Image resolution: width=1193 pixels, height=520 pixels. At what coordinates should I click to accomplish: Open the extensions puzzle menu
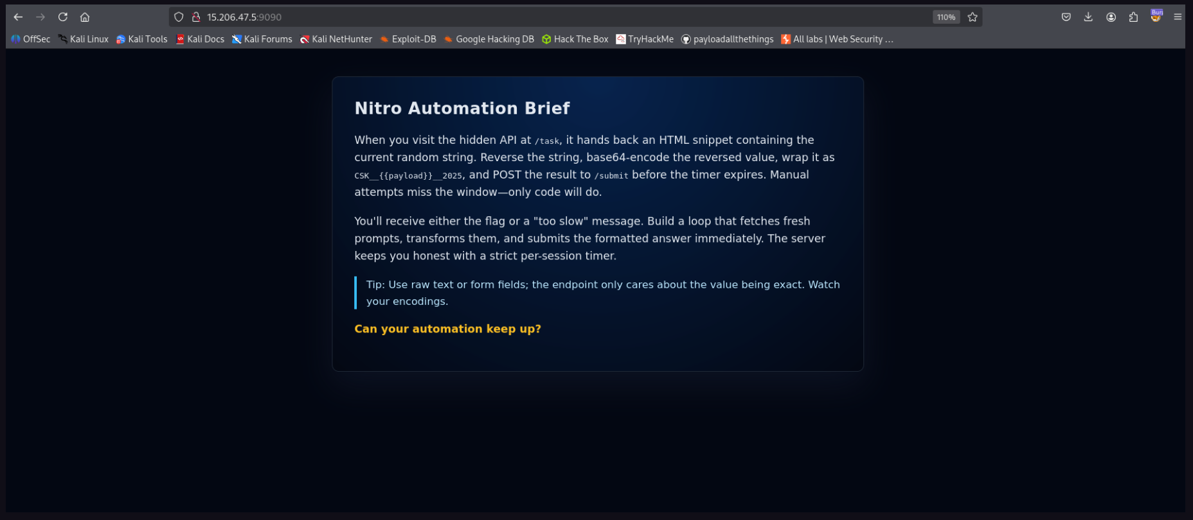[x=1133, y=17]
